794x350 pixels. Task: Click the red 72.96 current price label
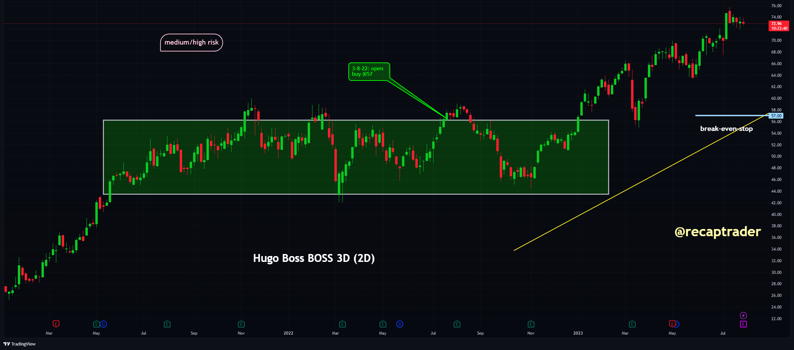tap(779, 26)
